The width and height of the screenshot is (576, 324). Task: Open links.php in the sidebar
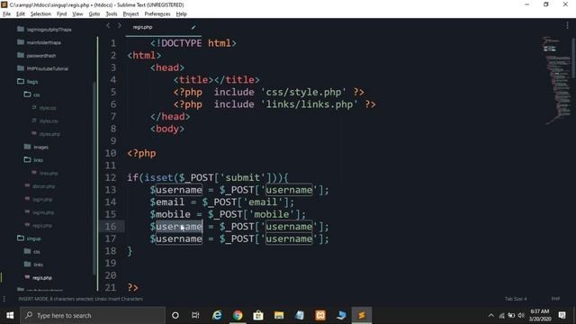coord(45,173)
